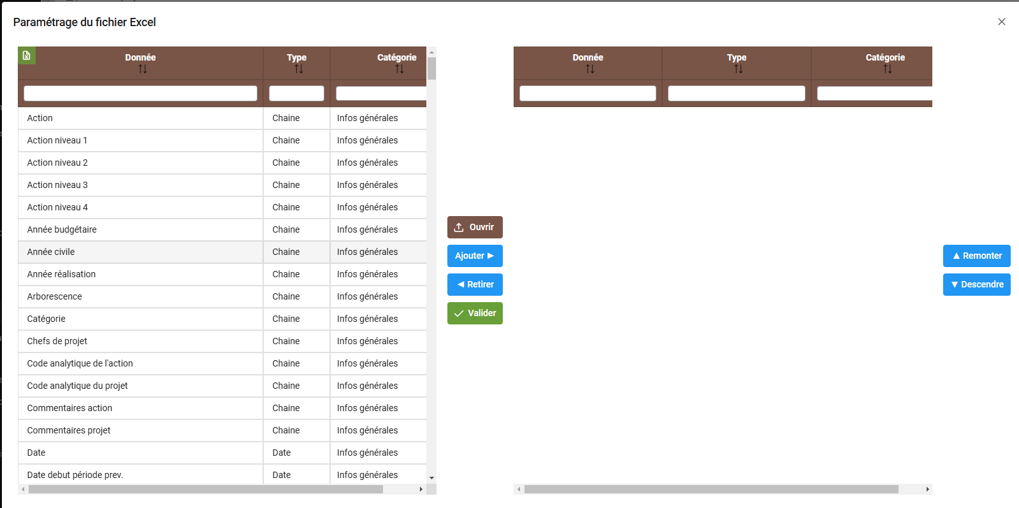
Task: Confirm with the Valider button
Action: (475, 313)
